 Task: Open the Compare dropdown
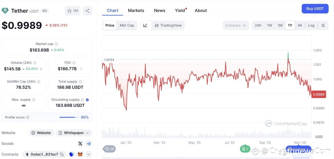click(235, 25)
